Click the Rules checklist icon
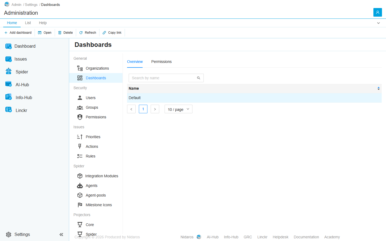This screenshot has height=241, width=386. (80, 156)
